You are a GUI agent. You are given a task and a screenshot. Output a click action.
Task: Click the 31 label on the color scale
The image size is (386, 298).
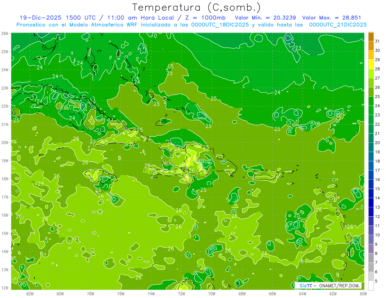point(378,41)
